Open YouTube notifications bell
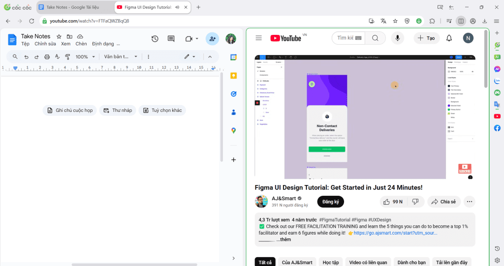Image resolution: width=504 pixels, height=266 pixels. (449, 38)
